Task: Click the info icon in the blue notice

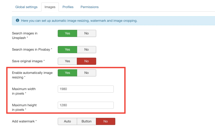Action: click(x=17, y=20)
